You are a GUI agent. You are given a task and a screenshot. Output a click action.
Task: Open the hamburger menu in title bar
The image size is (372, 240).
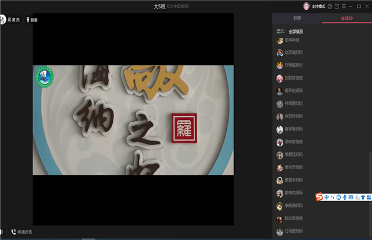[343, 6]
